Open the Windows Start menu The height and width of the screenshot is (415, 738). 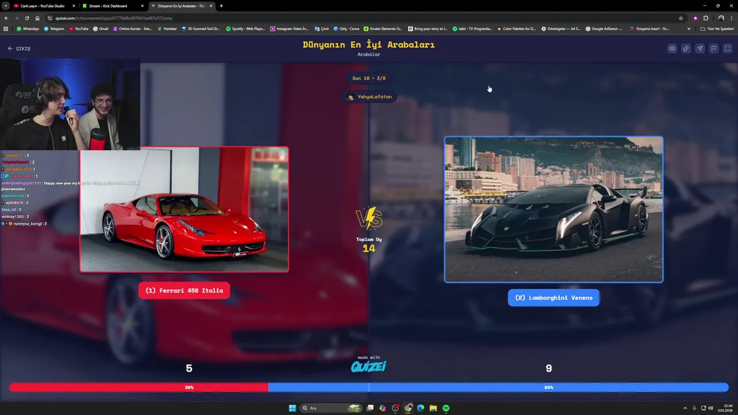(x=292, y=408)
